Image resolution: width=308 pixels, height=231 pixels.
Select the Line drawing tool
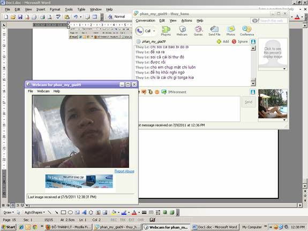pos(49,212)
